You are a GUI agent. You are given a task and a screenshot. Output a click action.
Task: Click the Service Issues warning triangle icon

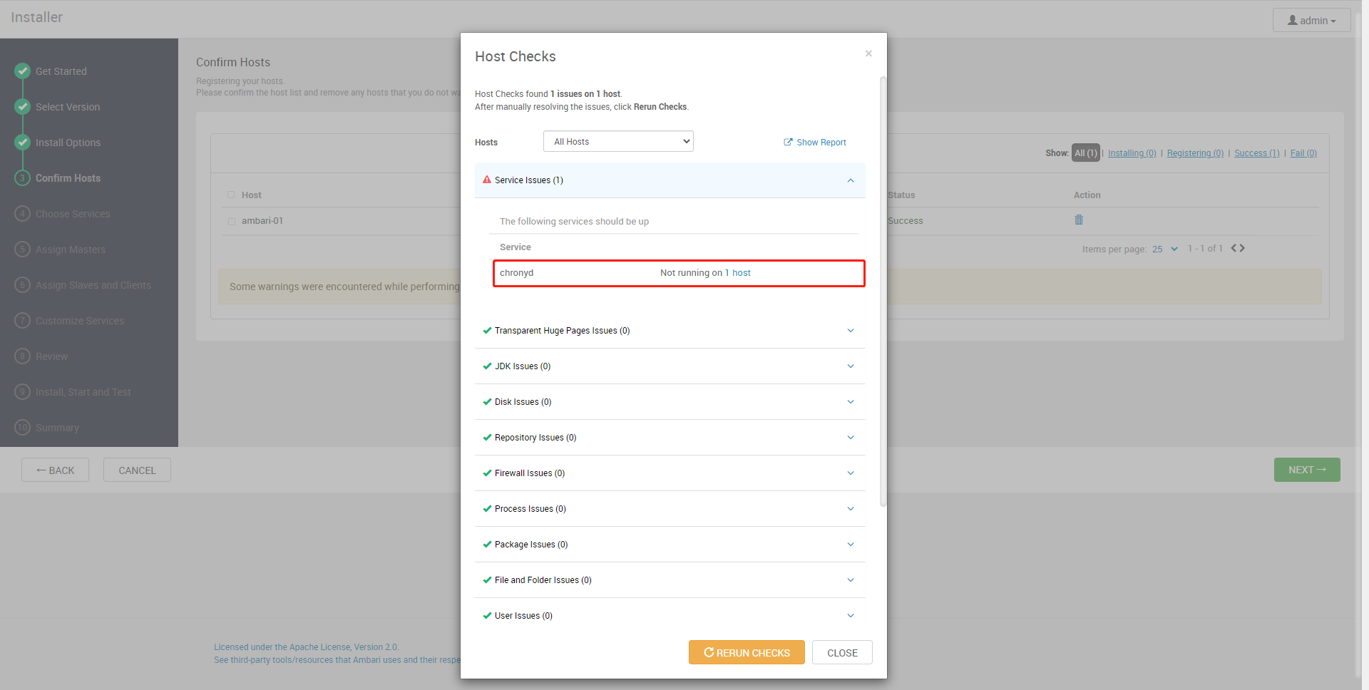[487, 180]
